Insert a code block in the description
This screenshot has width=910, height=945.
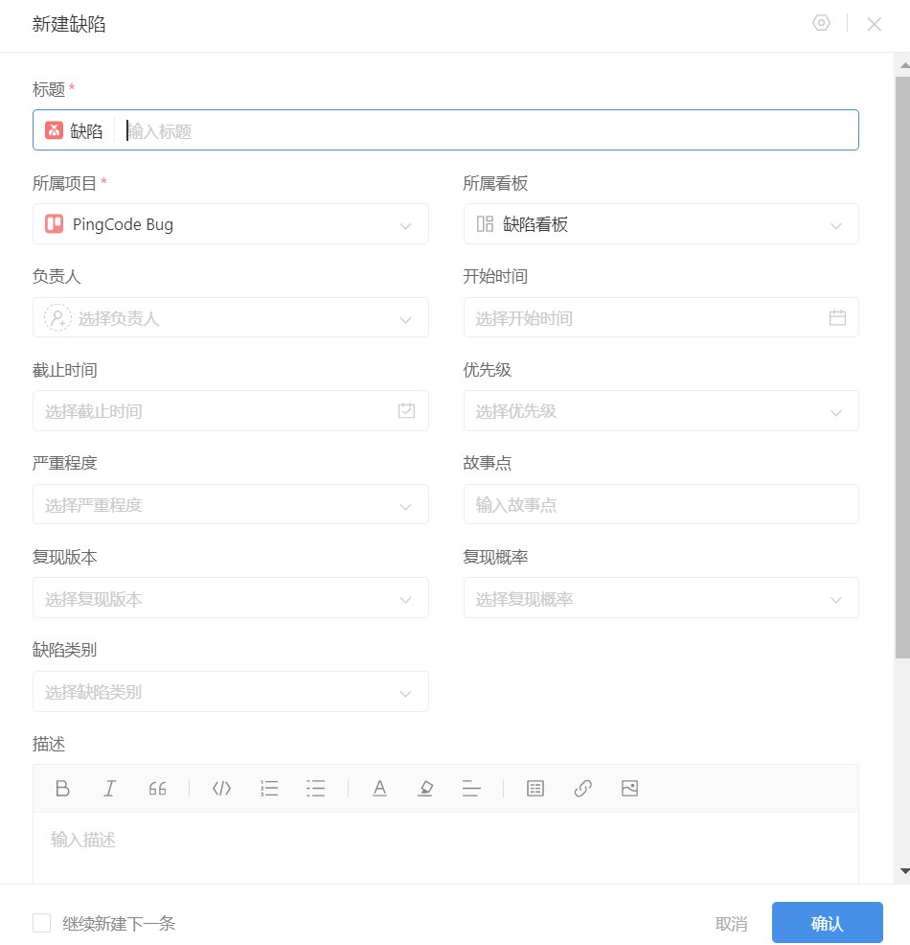click(x=221, y=788)
